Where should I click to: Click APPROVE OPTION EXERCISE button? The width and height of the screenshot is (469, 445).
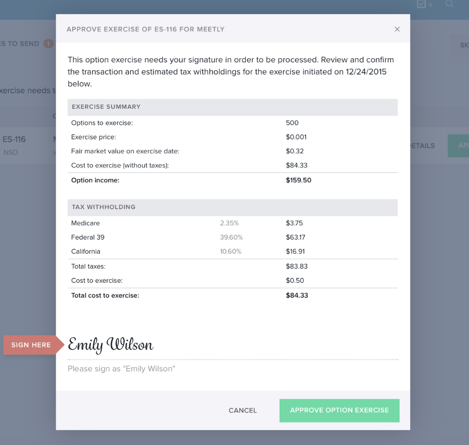(339, 410)
